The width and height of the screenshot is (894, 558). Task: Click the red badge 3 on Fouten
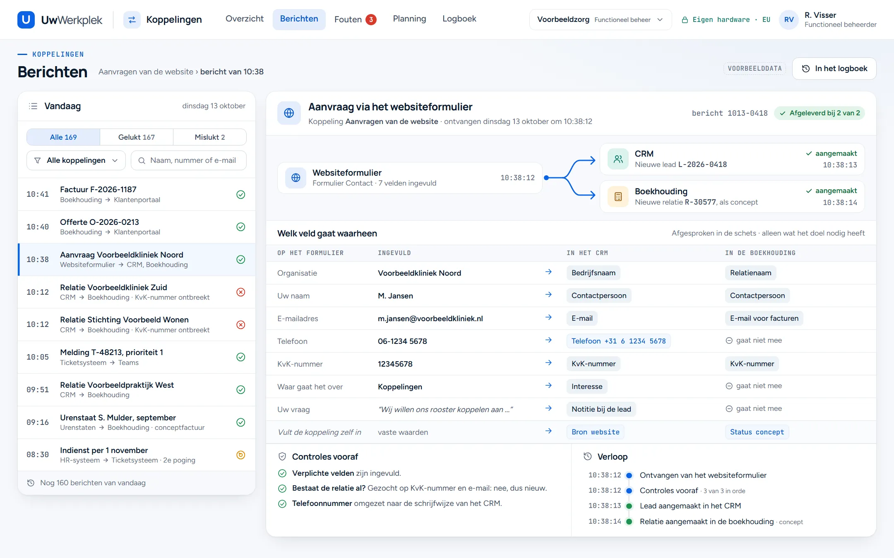point(371,19)
